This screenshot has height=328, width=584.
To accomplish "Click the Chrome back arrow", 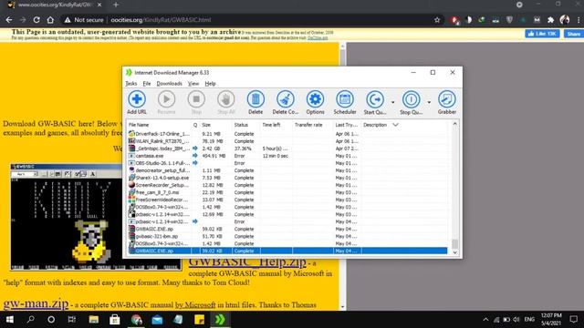I will click(x=9, y=20).
